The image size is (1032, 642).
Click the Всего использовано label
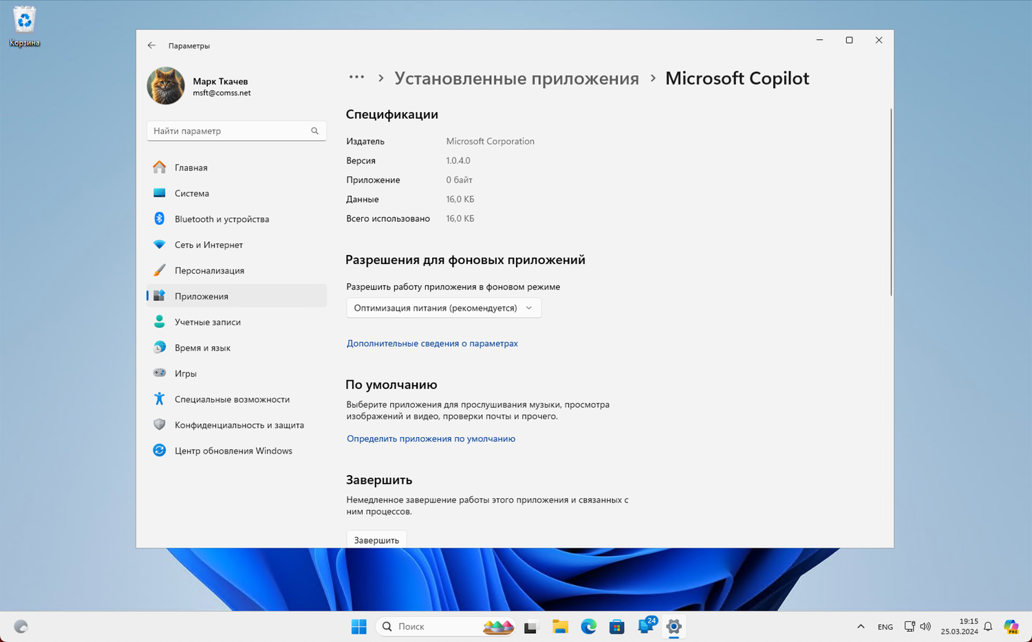pos(388,219)
